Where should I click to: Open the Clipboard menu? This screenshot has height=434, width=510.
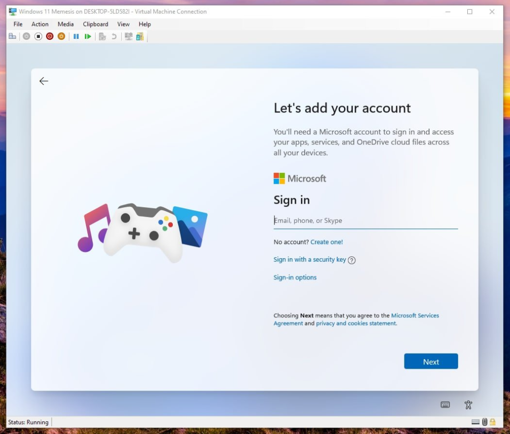tap(95, 24)
